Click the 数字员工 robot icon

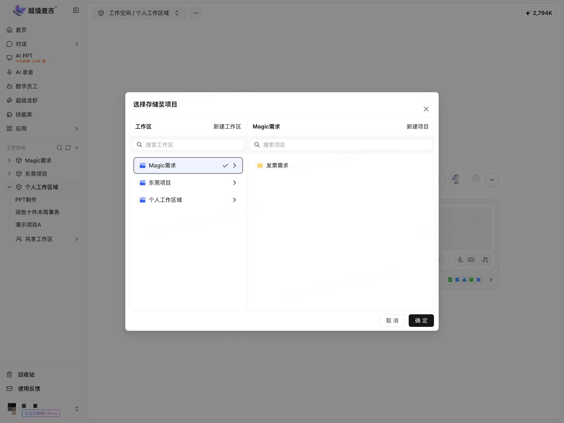(x=9, y=86)
